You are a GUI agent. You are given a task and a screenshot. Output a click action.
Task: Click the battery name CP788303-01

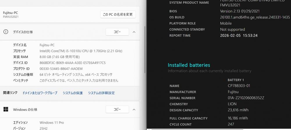tap(239, 86)
